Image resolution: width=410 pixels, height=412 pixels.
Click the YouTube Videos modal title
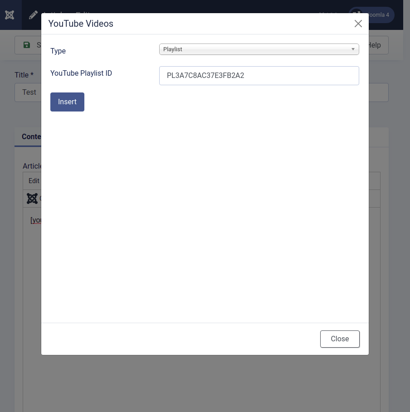(81, 24)
